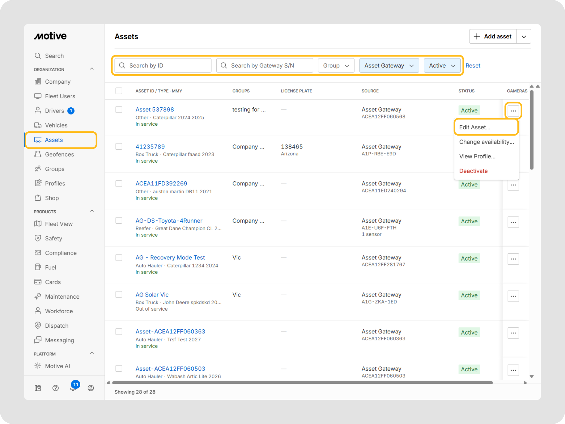Expand the Group filter dropdown
Screen dimensions: 565x424
336,65
